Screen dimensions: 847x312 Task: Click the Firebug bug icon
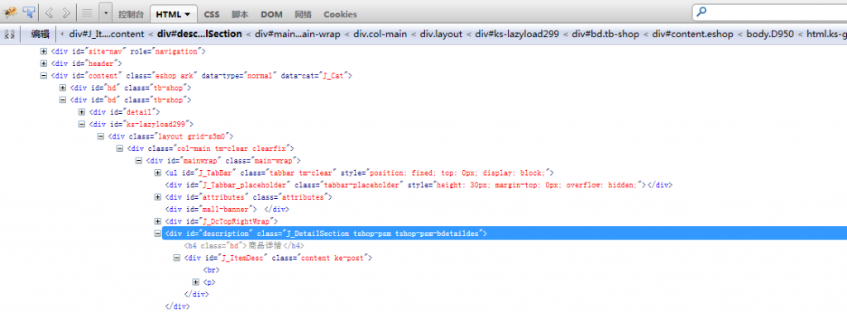point(10,12)
